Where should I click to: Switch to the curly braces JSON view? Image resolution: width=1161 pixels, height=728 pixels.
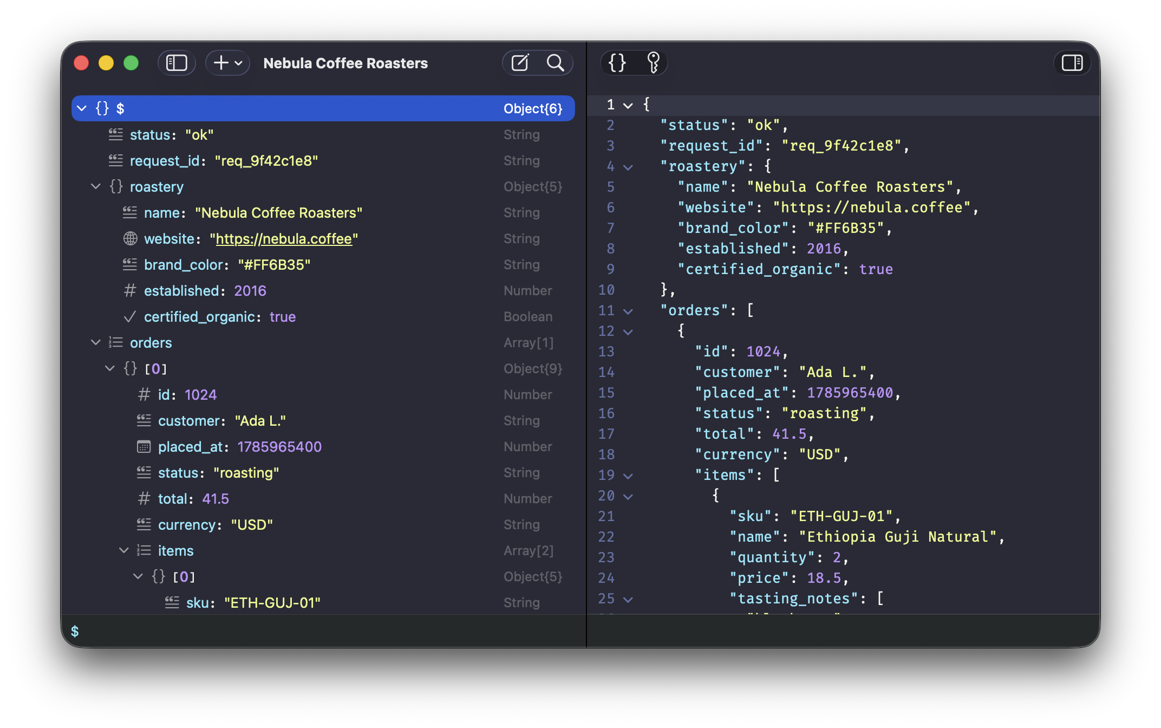pyautogui.click(x=617, y=63)
